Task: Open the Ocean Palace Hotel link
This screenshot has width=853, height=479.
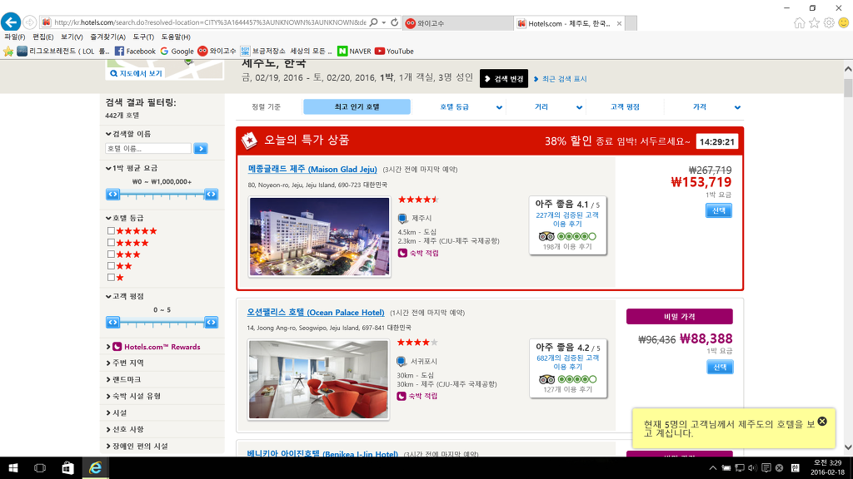Action: [x=316, y=313]
